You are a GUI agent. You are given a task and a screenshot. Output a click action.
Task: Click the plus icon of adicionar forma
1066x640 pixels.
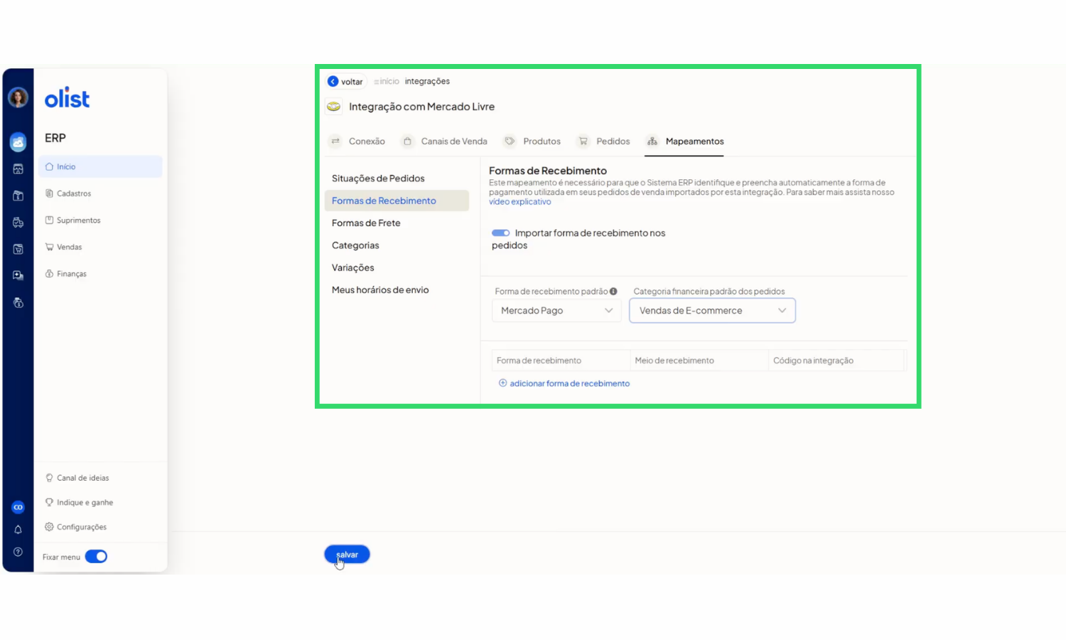point(502,383)
